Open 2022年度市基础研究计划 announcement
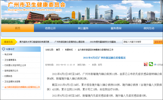Screen dimensions: 163x100 104,42
